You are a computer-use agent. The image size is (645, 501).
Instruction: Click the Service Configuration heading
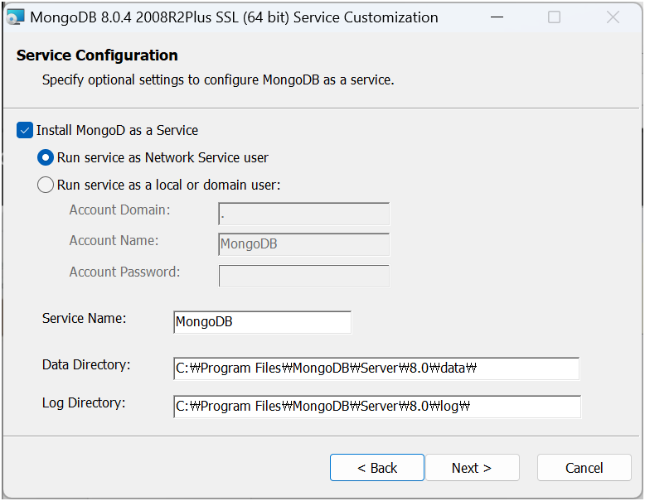tap(97, 55)
